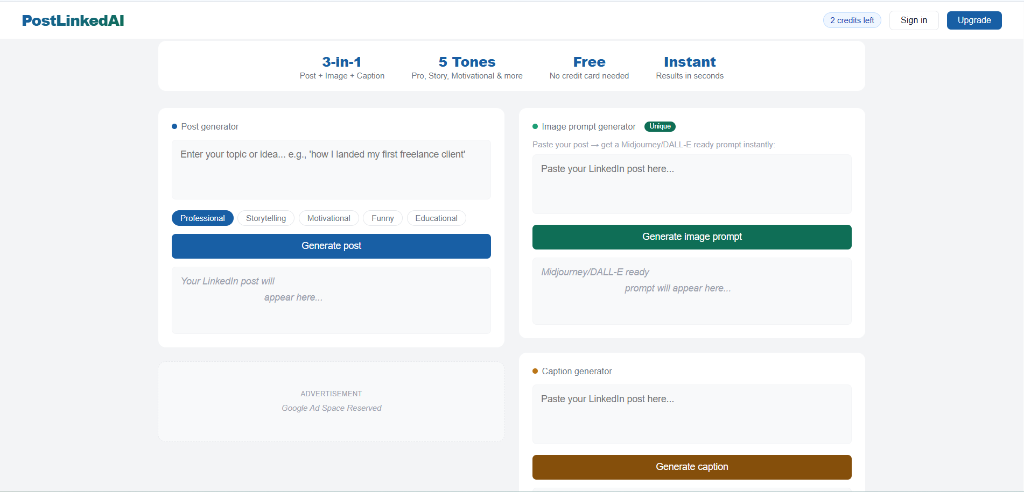The height and width of the screenshot is (492, 1024).
Task: Click the orange dot beside Caption generator
Action: pos(535,371)
